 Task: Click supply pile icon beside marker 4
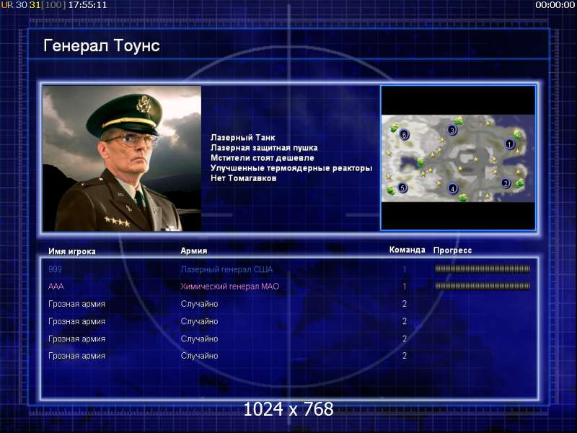click(462, 197)
